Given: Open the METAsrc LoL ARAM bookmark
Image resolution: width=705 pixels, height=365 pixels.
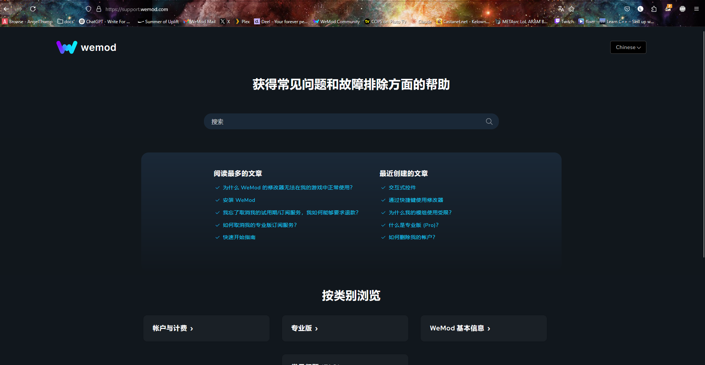Looking at the screenshot, I should pyautogui.click(x=522, y=22).
